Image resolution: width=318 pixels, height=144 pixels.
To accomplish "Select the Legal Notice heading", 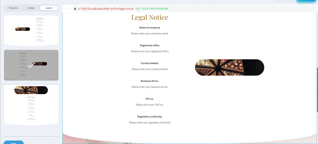I will click(150, 17).
